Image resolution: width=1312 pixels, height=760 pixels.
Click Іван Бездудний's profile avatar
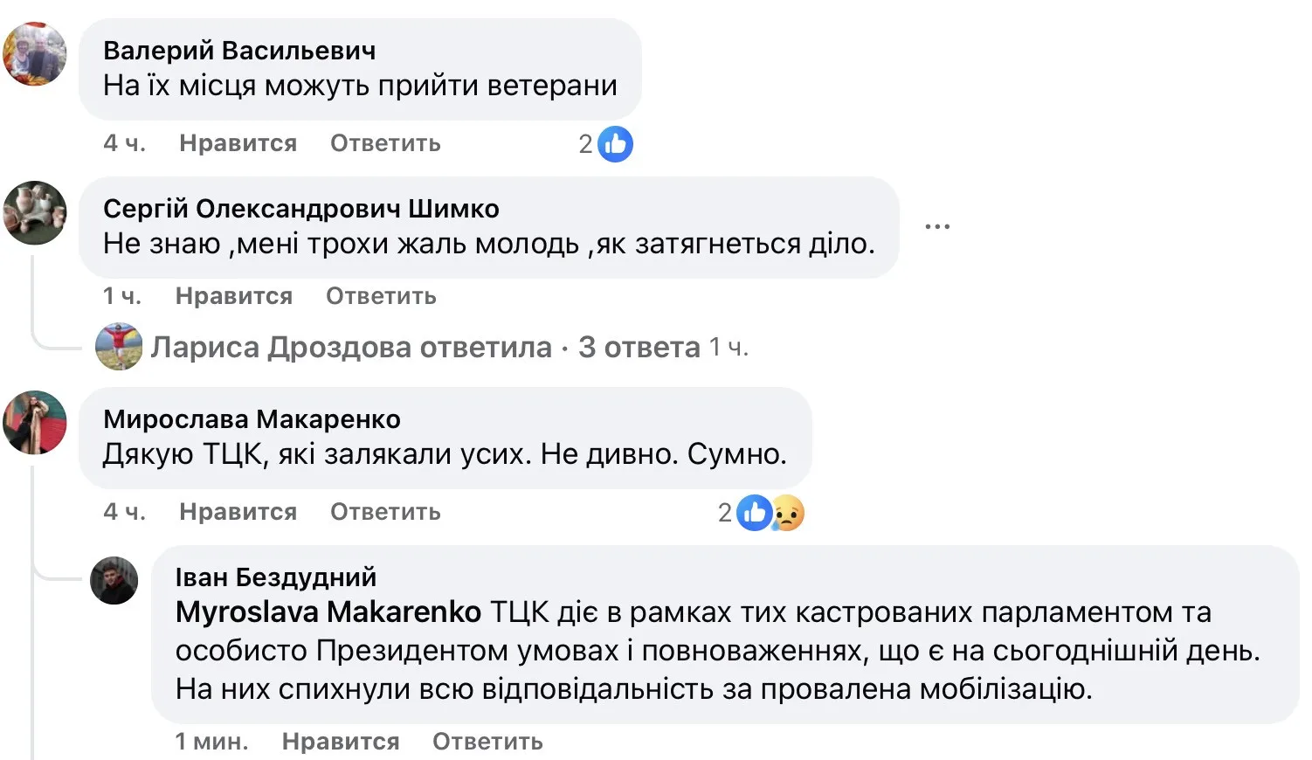114,581
